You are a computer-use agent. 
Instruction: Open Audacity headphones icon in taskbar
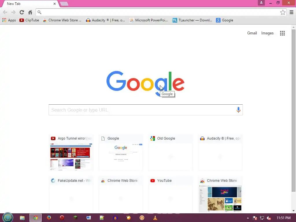[x=115, y=218]
